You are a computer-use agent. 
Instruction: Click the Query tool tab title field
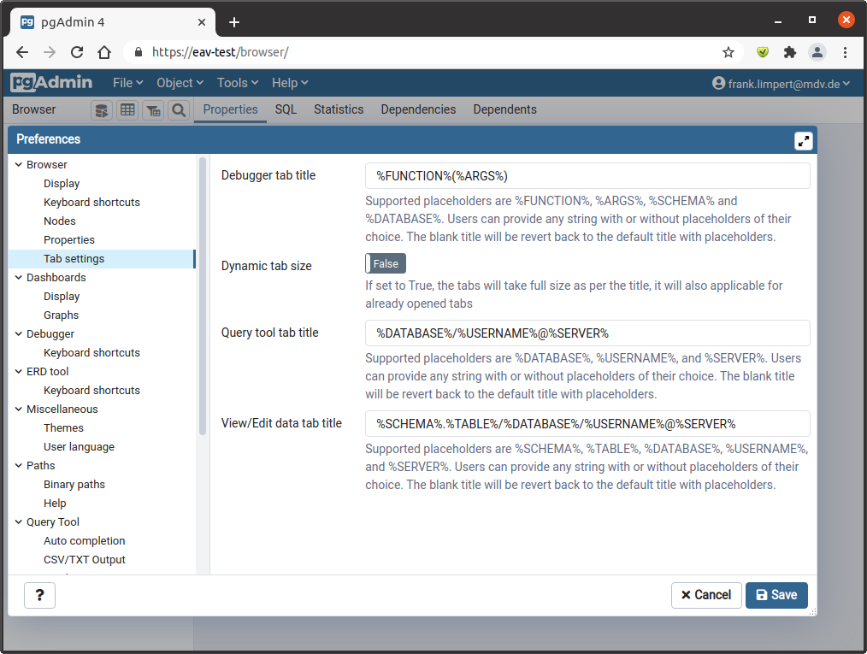[587, 333]
